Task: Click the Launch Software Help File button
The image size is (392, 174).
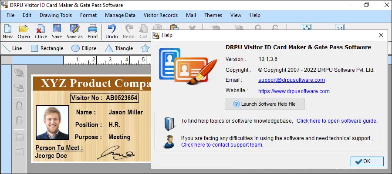Action: (264, 104)
